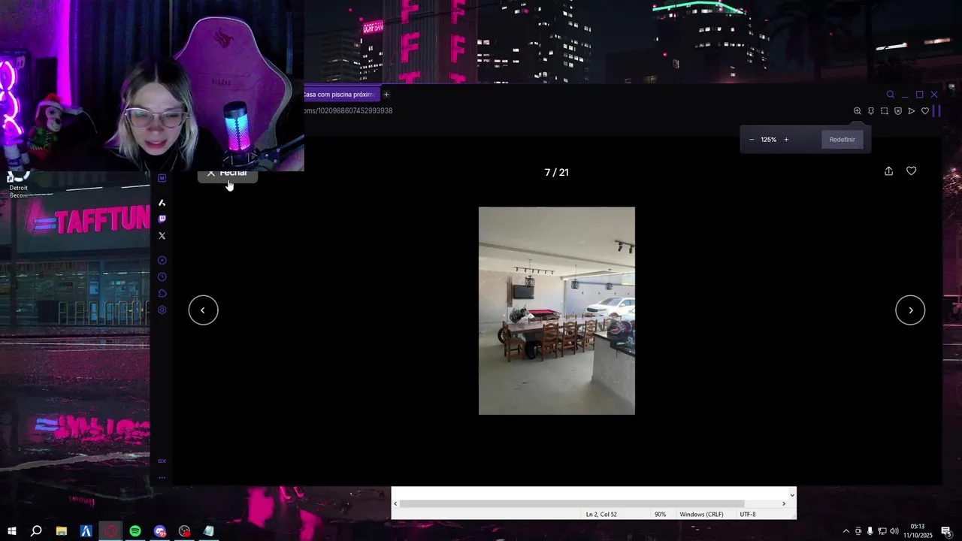Image resolution: width=962 pixels, height=541 pixels.
Task: Open the Twitch sidebar panel
Action: pos(162,219)
